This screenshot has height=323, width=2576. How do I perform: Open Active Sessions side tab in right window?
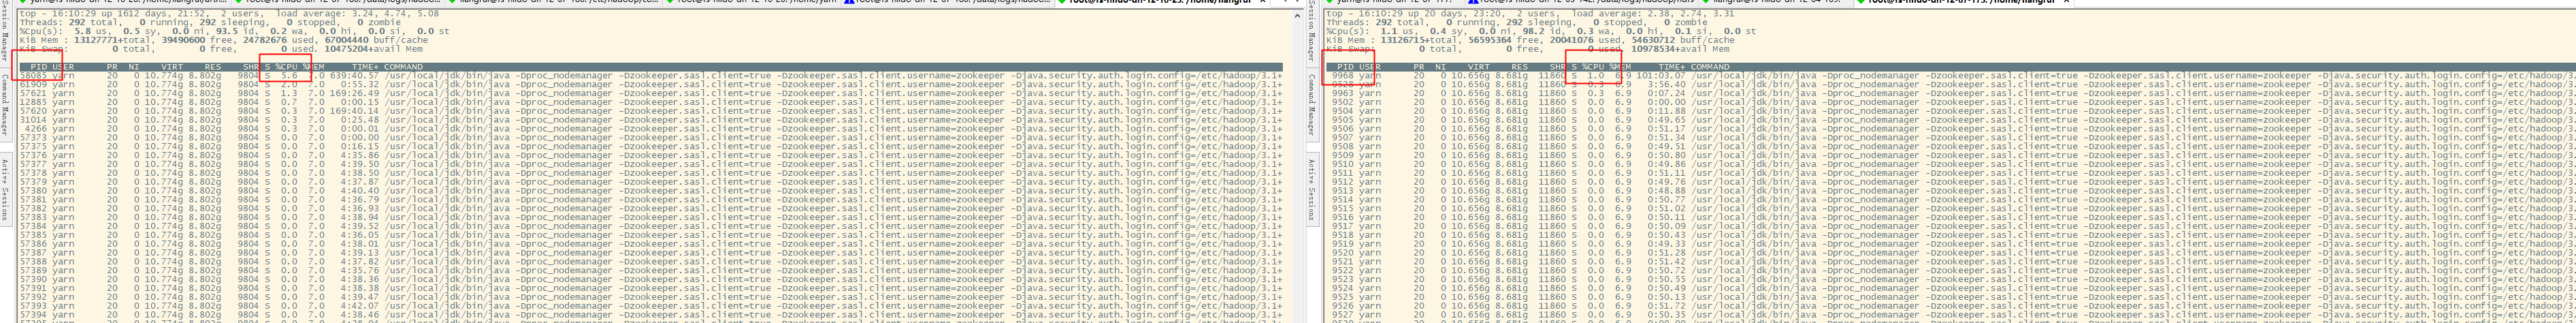[1311, 190]
